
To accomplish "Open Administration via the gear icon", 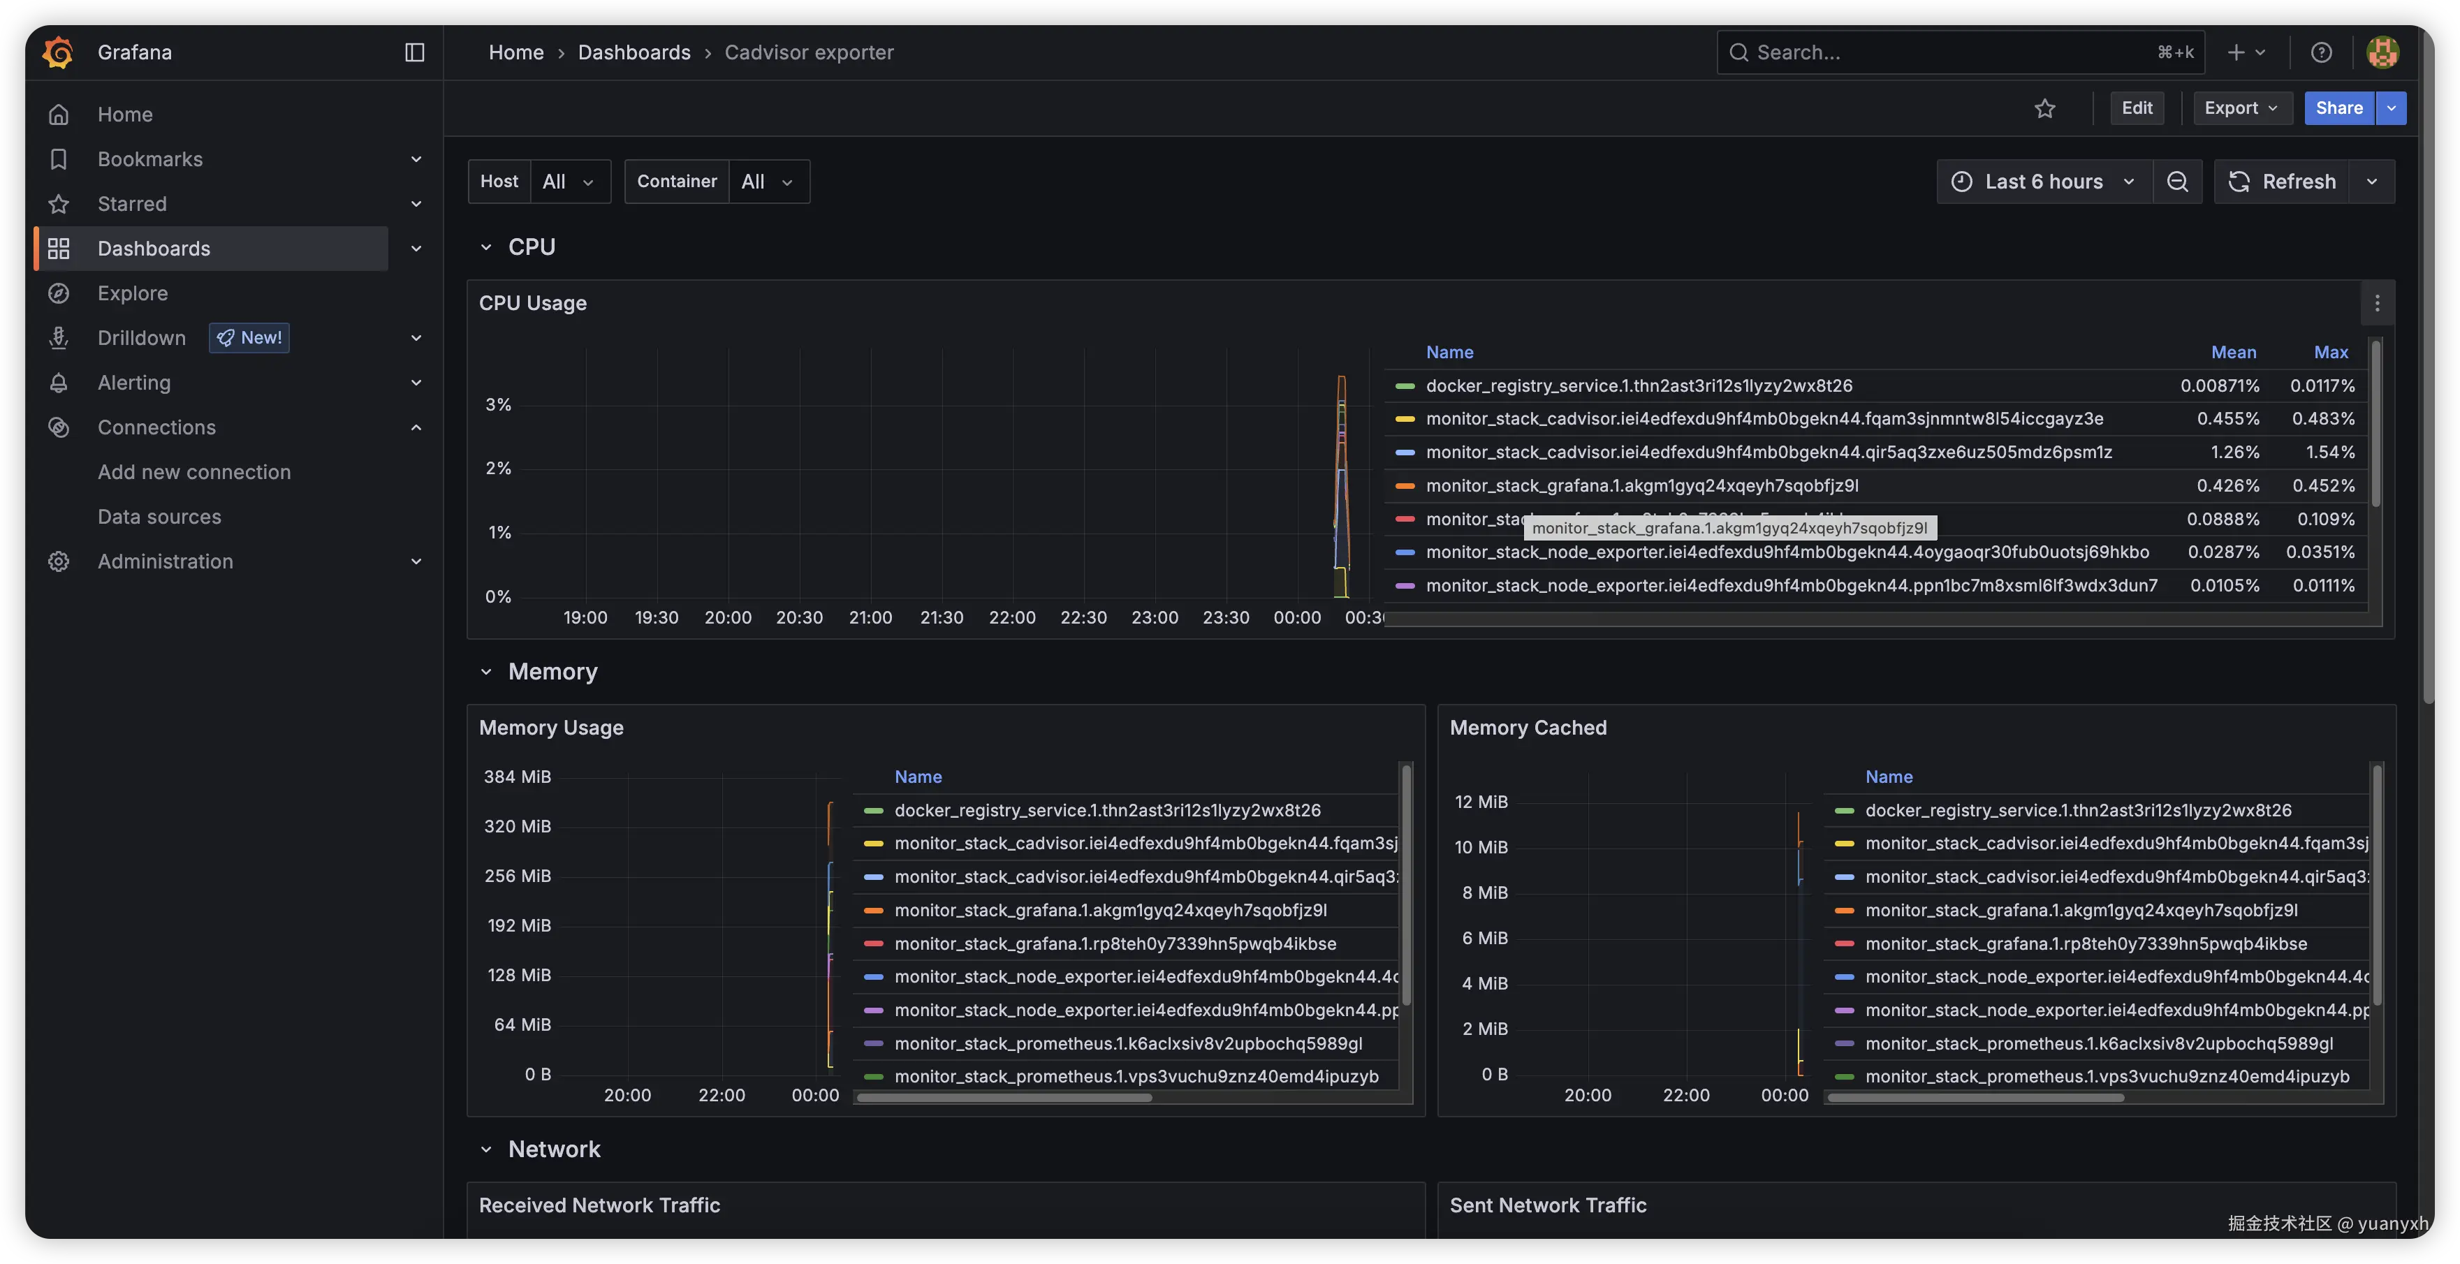I will (58, 561).
